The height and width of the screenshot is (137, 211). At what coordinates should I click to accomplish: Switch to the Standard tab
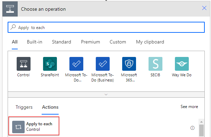tap(61, 42)
